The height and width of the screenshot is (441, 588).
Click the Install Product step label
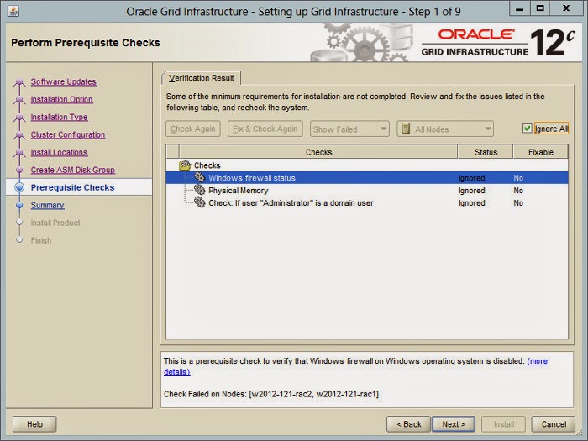pyautogui.click(x=55, y=223)
